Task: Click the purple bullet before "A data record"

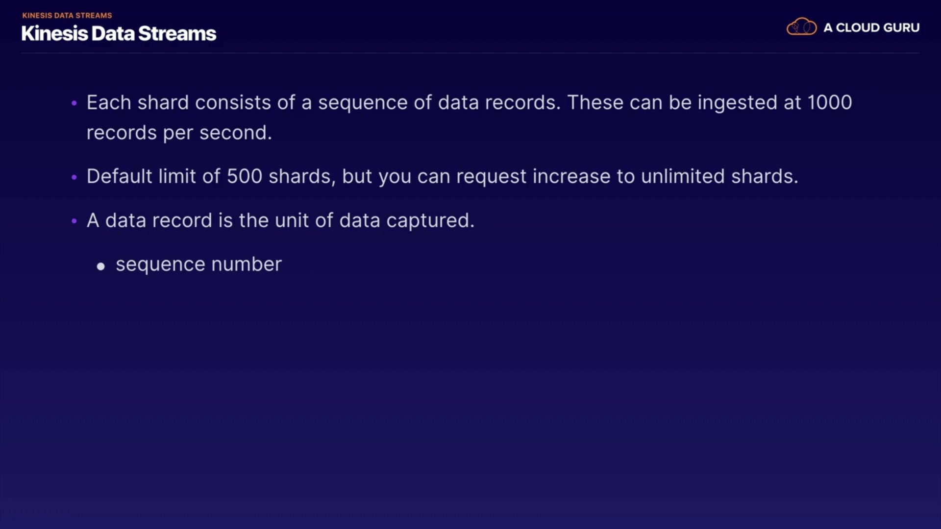Action: click(x=74, y=221)
